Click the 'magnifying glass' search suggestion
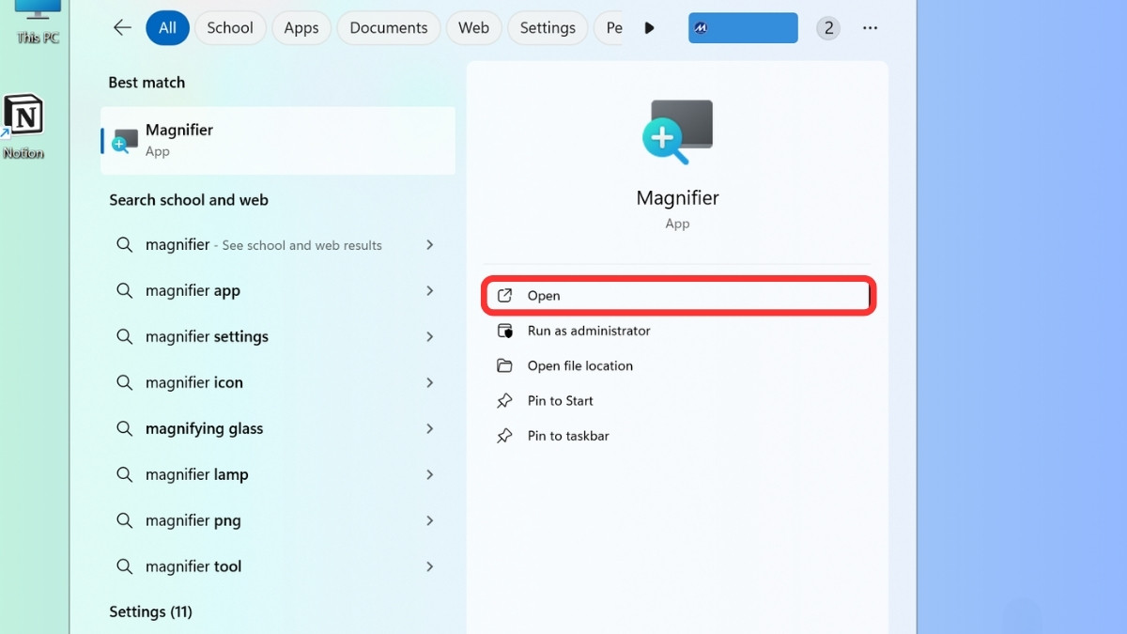1127x634 pixels. pos(204,428)
